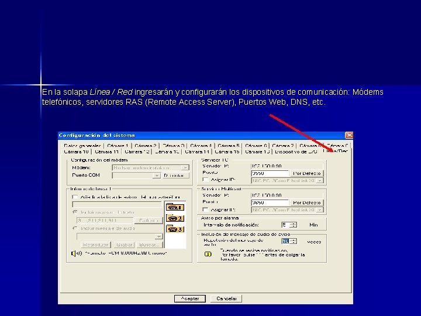
Task: Click the Configuración del sistema title text
Action: [x=96, y=135]
